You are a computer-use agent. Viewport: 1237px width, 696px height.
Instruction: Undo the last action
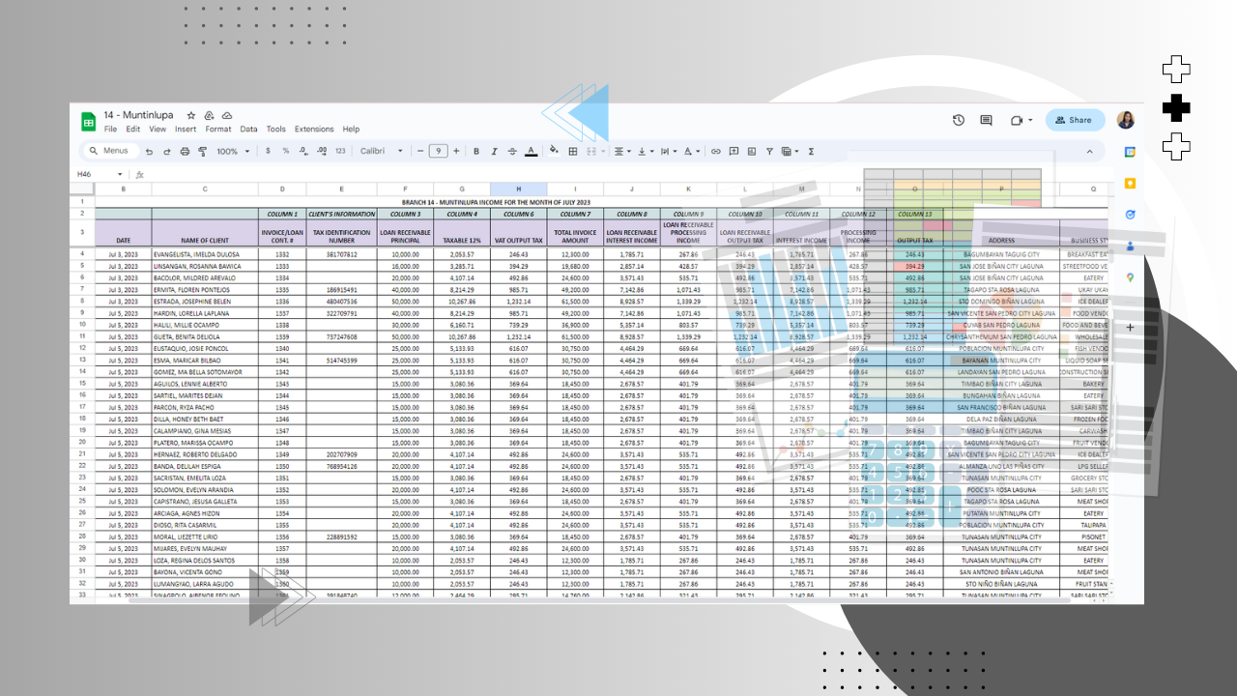(149, 152)
